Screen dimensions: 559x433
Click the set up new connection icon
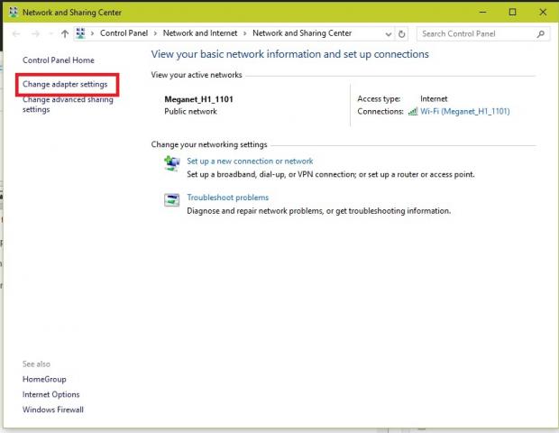pos(171,163)
